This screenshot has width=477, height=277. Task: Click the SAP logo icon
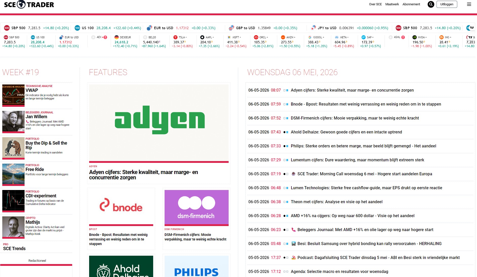363,37
